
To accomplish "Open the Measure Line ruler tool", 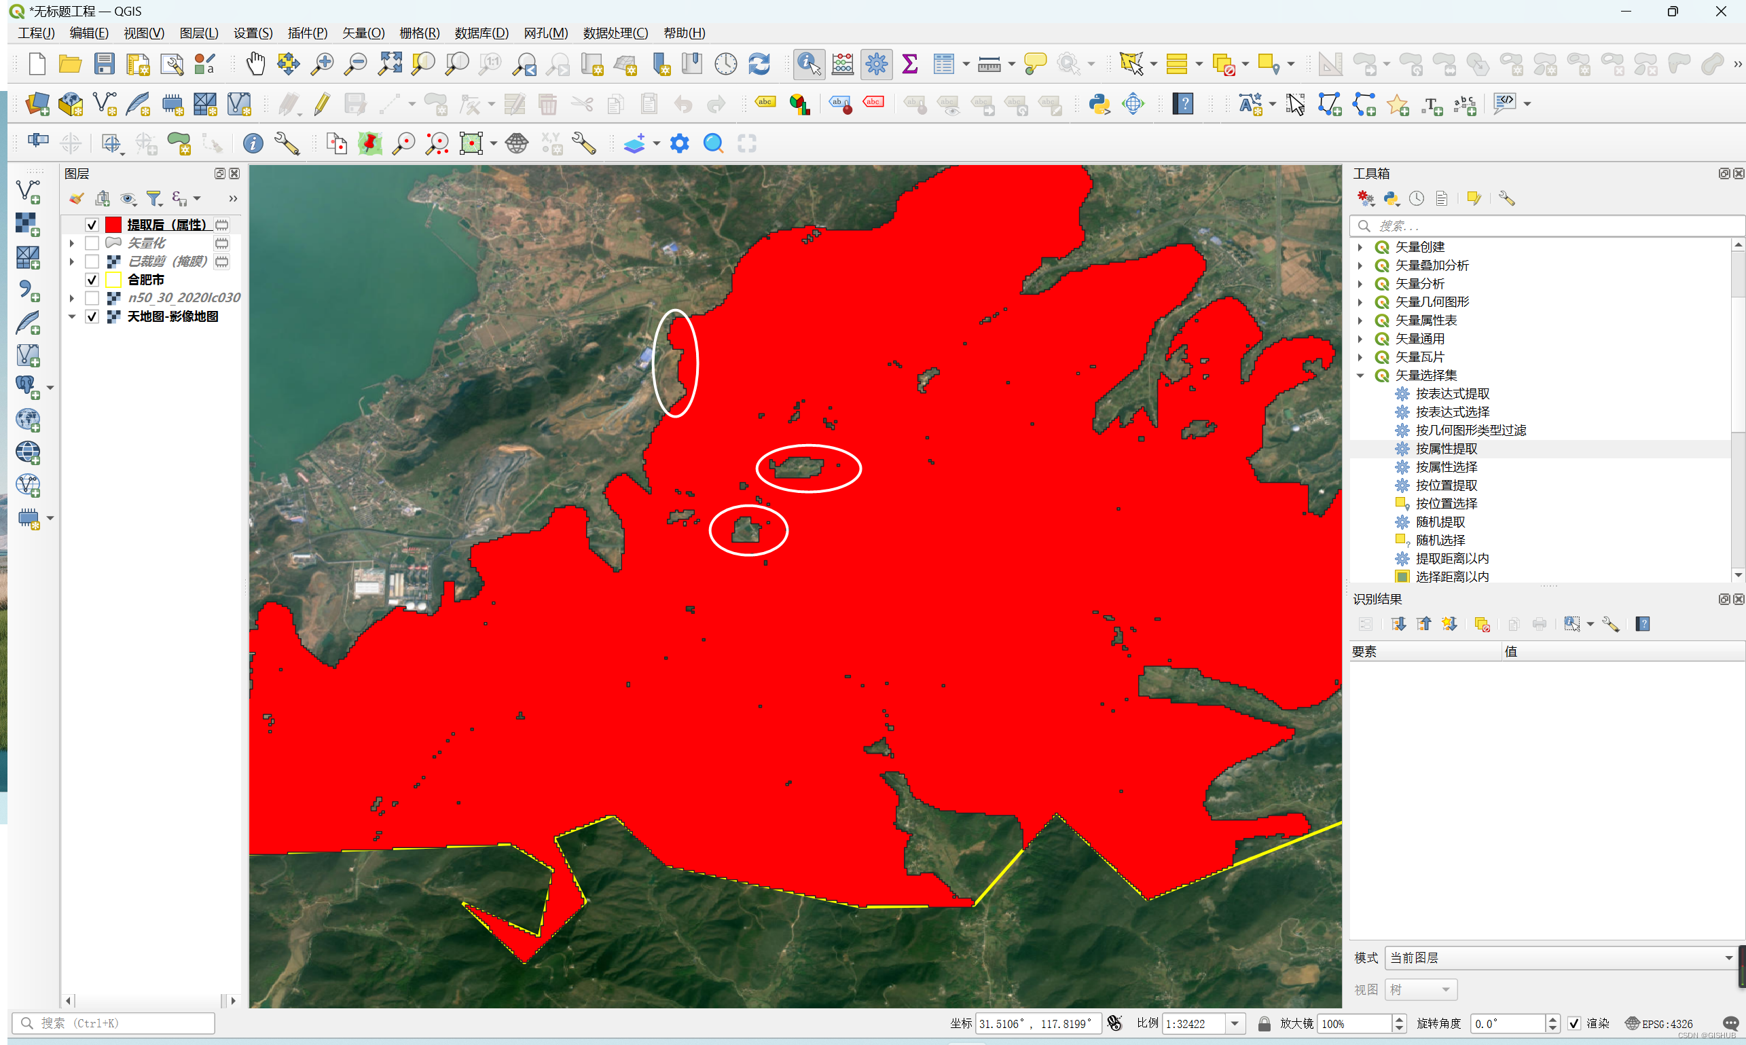I will click(989, 64).
